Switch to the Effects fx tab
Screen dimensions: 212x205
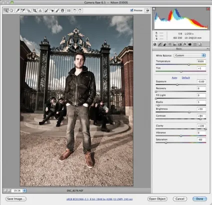184,44
